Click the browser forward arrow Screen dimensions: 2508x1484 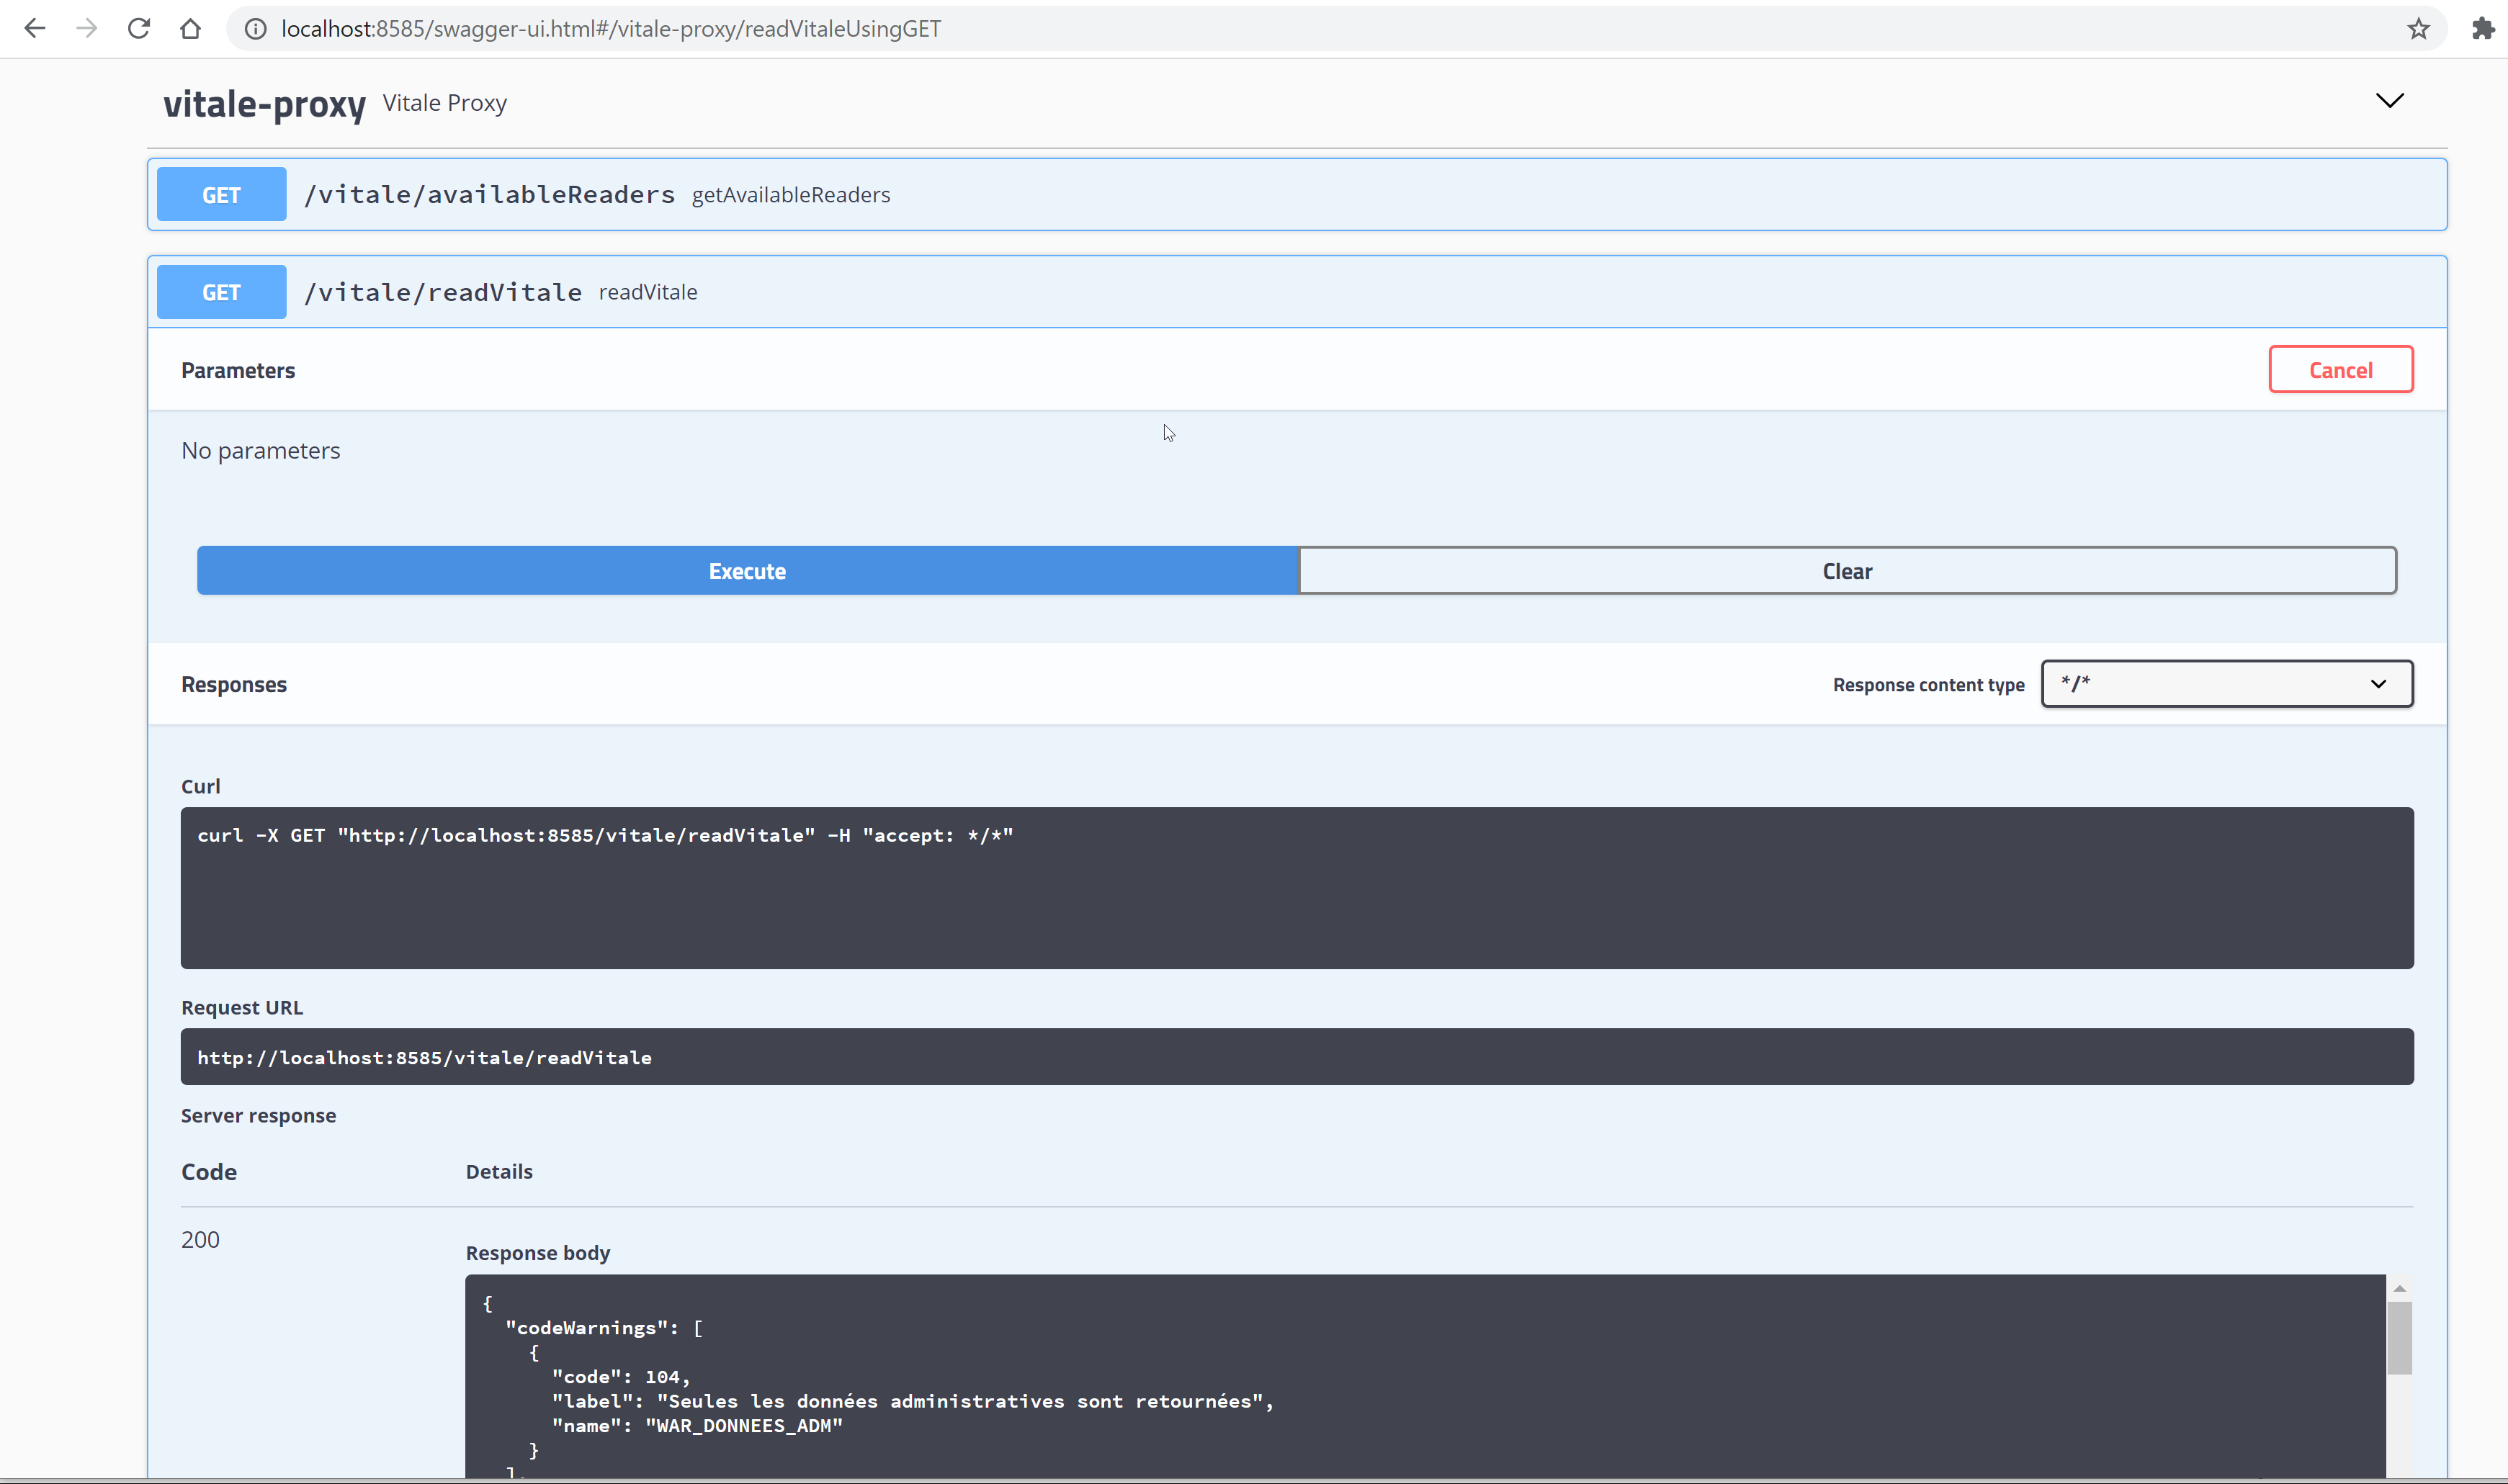point(87,29)
